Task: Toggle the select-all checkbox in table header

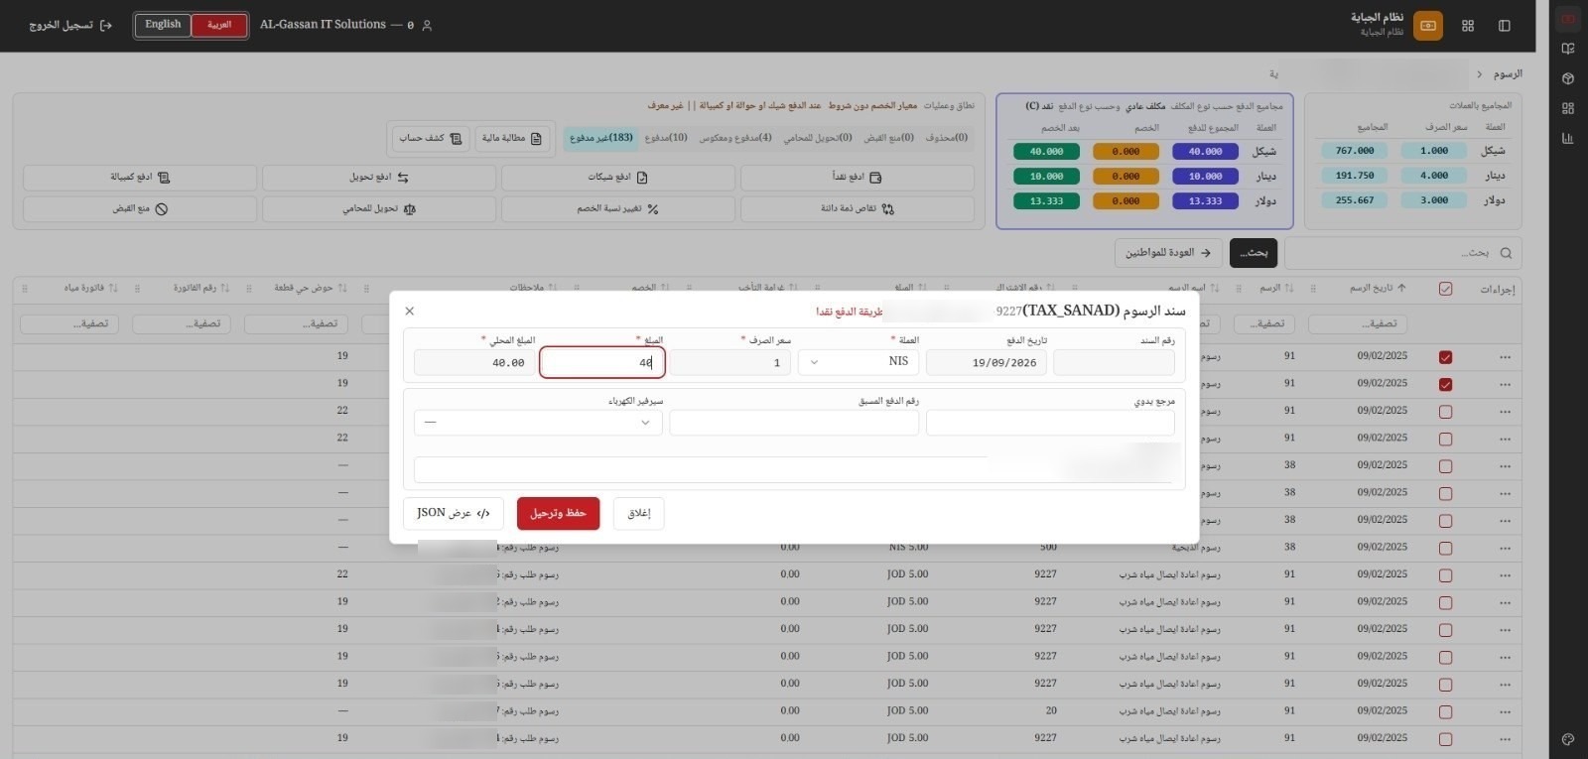Action: tap(1445, 289)
